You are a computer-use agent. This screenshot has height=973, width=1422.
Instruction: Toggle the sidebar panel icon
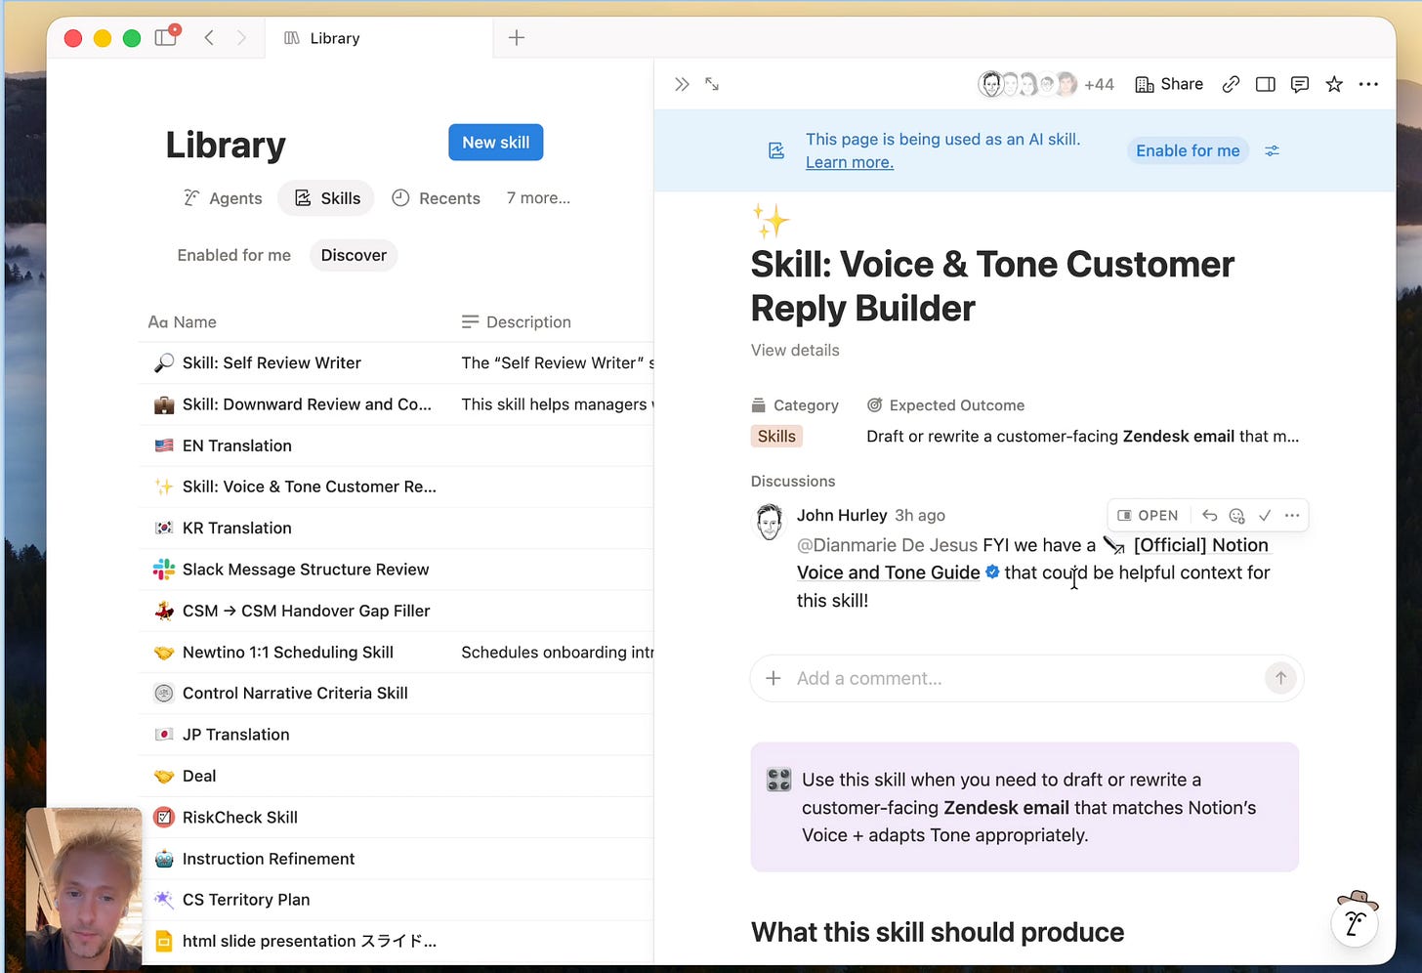pyautogui.click(x=166, y=37)
